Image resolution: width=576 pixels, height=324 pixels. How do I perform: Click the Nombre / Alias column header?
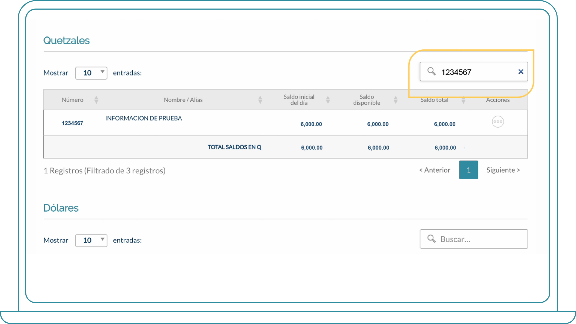[x=183, y=100]
